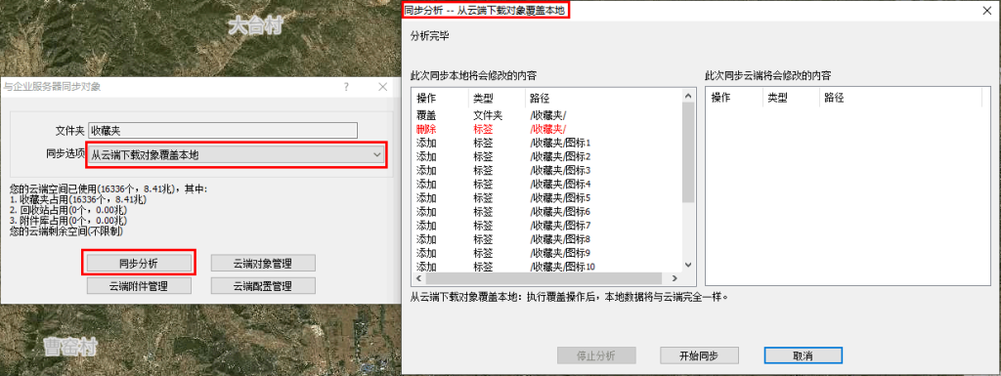Click the 取消 button
The height and width of the screenshot is (376, 1001).
pos(804,355)
